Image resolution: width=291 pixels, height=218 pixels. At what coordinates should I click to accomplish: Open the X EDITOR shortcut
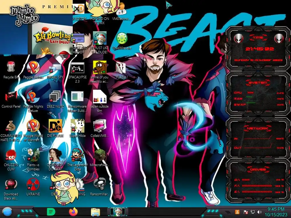[x=80, y=12]
